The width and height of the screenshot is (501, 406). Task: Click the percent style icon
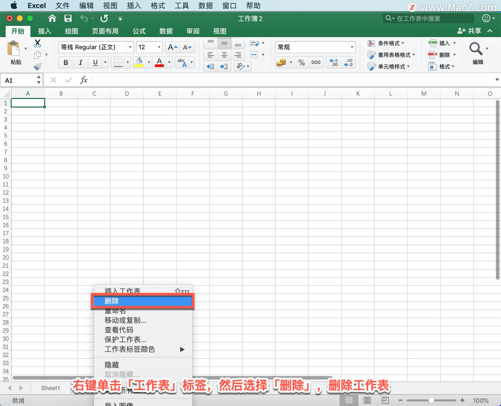(301, 62)
